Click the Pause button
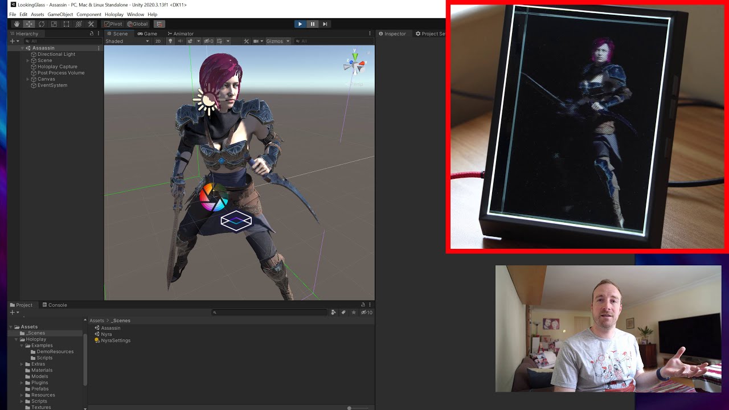 [x=313, y=24]
